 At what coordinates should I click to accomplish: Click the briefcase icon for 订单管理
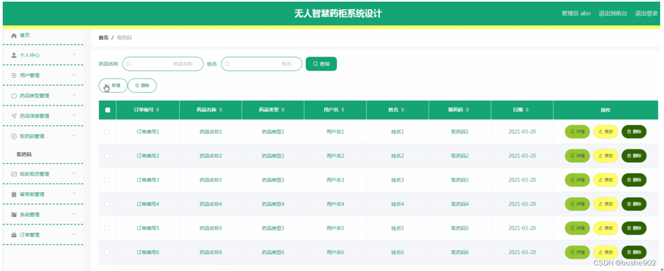click(x=14, y=234)
